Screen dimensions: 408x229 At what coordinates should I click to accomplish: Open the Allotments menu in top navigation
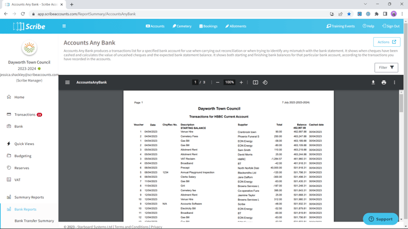pos(236,26)
